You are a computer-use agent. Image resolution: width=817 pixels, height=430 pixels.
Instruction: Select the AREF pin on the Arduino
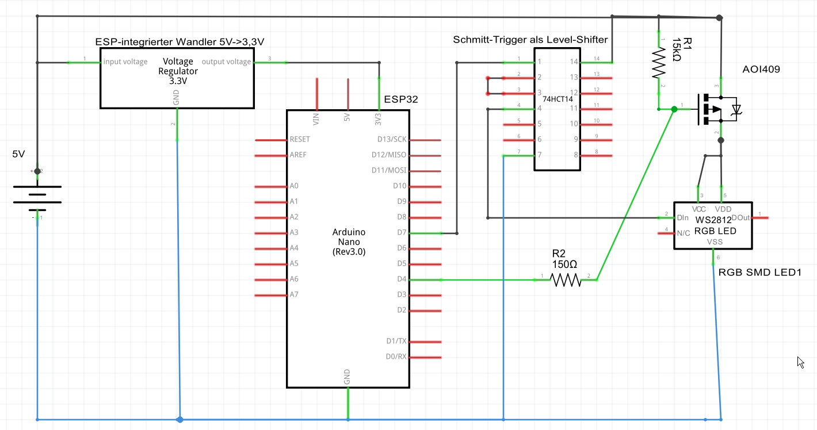(271, 155)
